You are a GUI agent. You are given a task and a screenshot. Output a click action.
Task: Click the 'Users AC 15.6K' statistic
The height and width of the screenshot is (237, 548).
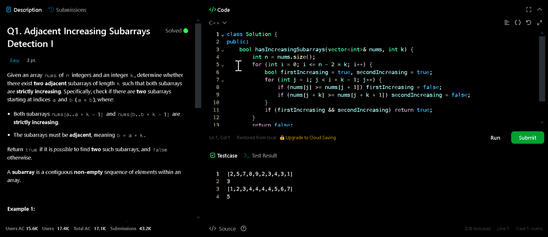[21, 228]
